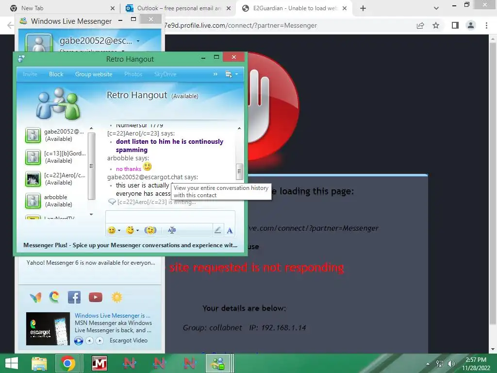Image resolution: width=497 pixels, height=373 pixels.
Task: Expand the wink picker dropdown arrow
Action: click(137, 231)
